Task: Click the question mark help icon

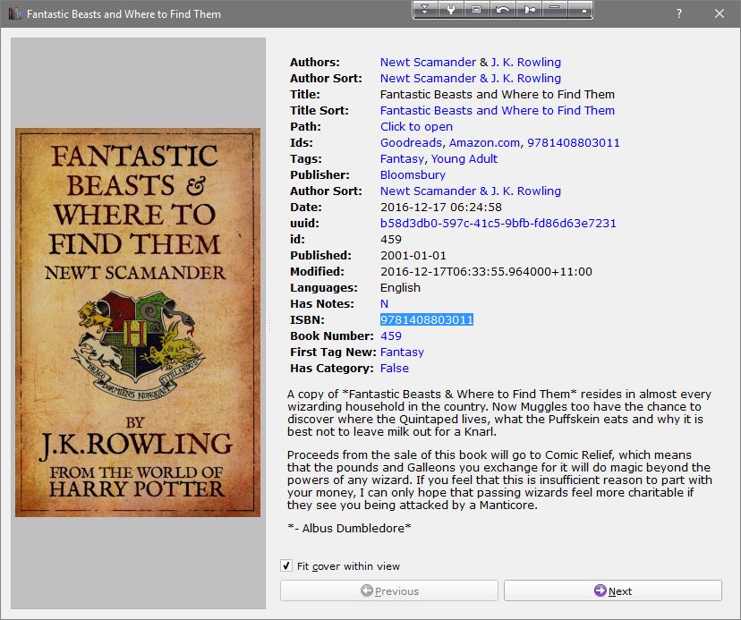Action: pyautogui.click(x=678, y=13)
